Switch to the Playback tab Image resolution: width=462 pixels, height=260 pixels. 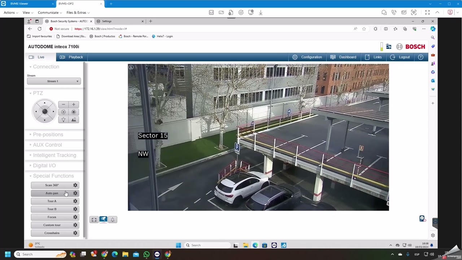click(71, 57)
